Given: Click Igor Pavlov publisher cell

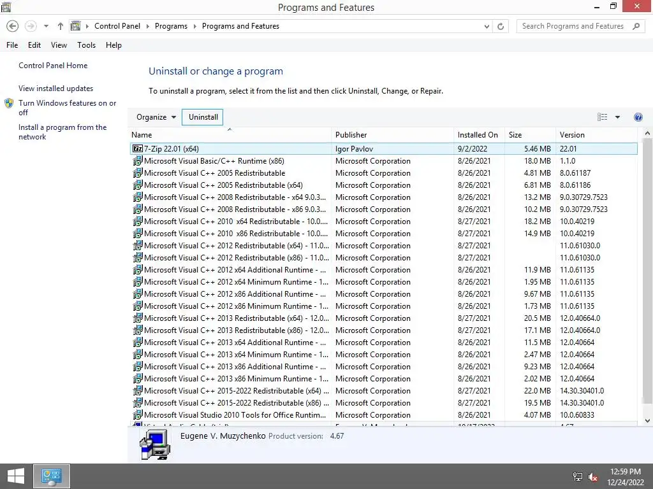Looking at the screenshot, I should coord(354,148).
